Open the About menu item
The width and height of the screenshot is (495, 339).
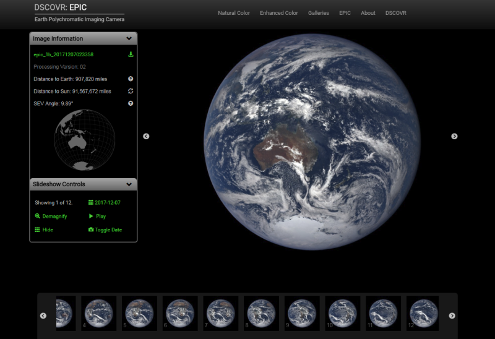(x=368, y=13)
